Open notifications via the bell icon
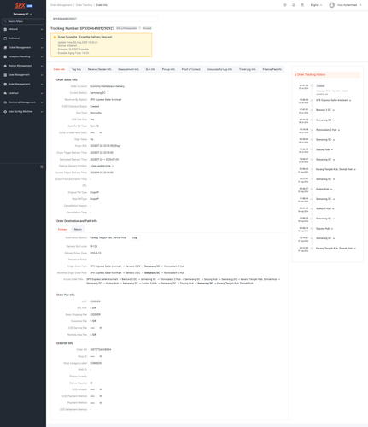368x427 pixels. [294, 5]
